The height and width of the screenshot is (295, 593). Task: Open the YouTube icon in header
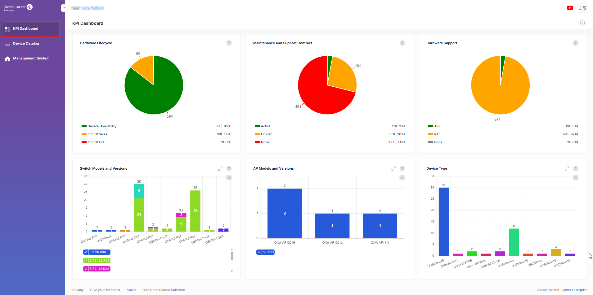[570, 8]
